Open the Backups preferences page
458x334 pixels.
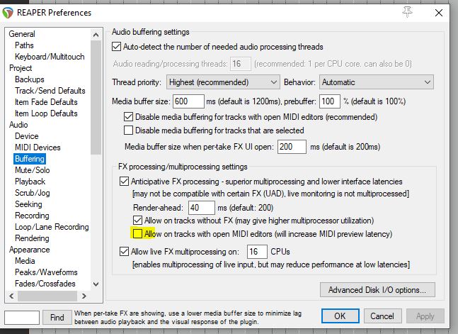pyautogui.click(x=30, y=79)
